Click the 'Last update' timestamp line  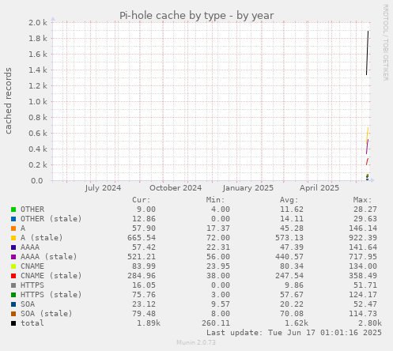294,333
